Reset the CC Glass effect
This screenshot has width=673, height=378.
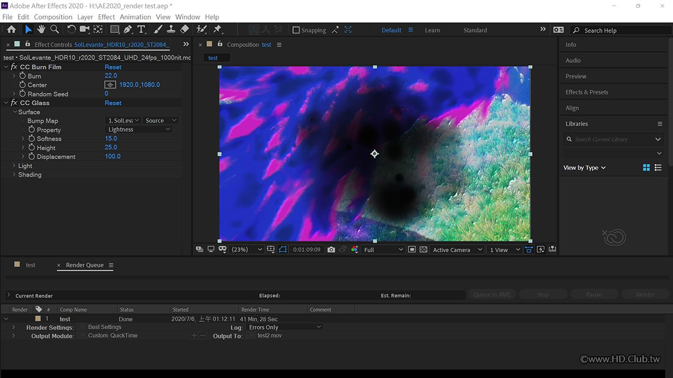[x=113, y=103]
